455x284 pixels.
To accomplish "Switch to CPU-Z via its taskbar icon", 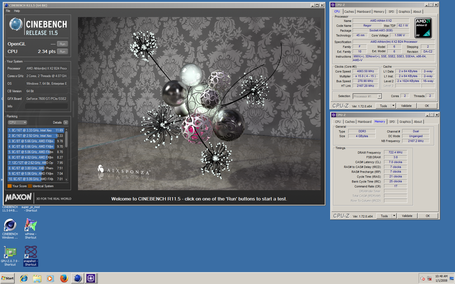I will pos(91,278).
